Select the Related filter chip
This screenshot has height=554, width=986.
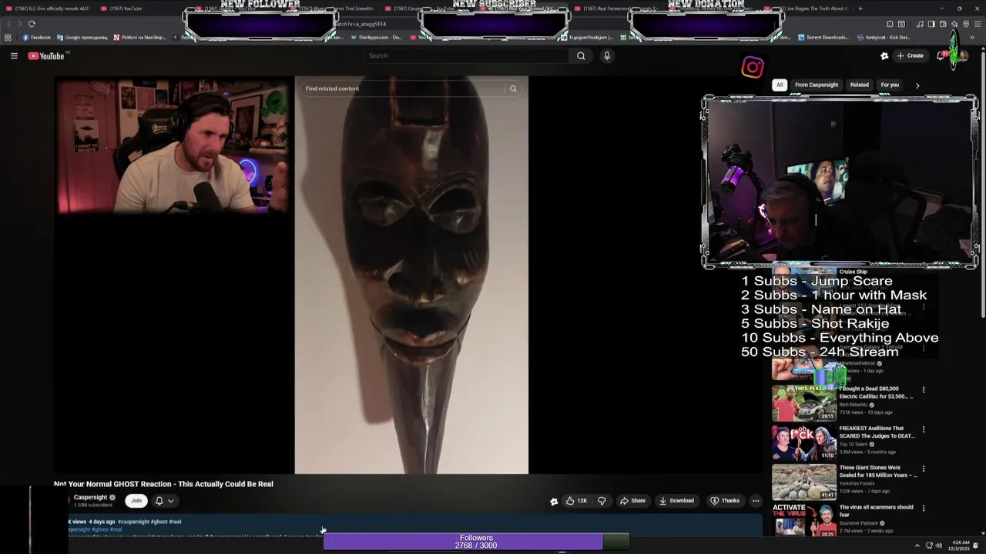(x=860, y=85)
